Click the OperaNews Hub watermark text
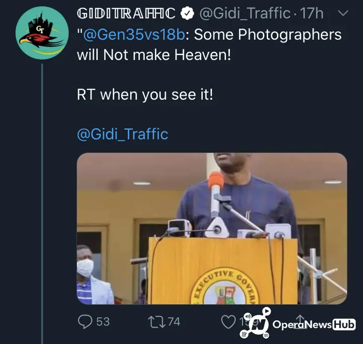The image size is (363, 344). click(314, 324)
